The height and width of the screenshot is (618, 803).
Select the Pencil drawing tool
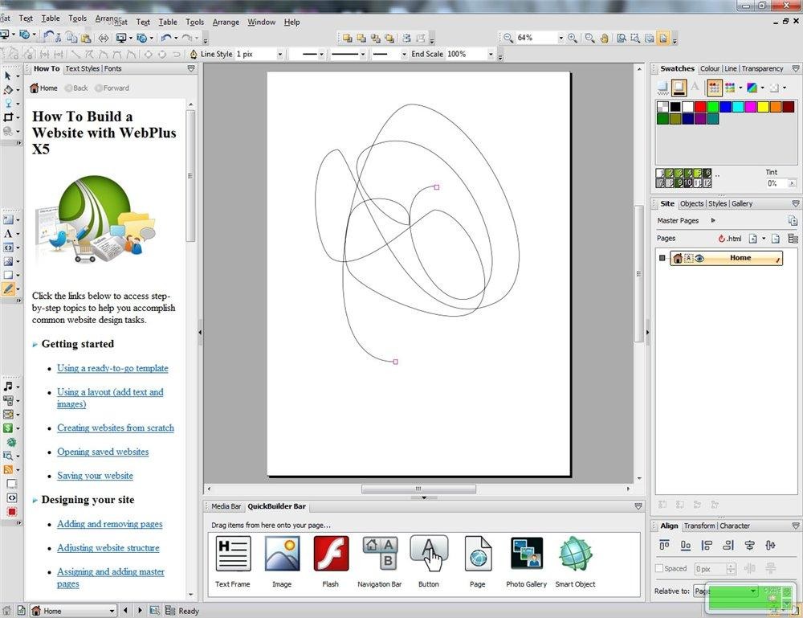tap(8, 289)
